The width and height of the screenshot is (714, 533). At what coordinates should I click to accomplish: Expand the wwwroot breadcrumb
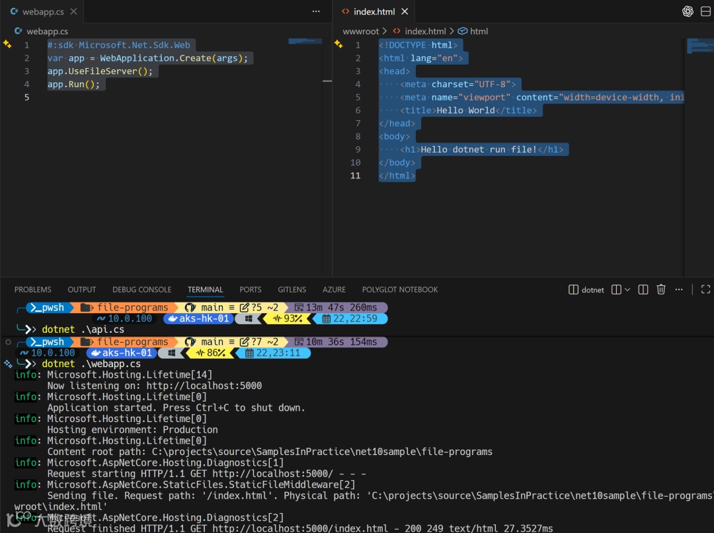360,31
